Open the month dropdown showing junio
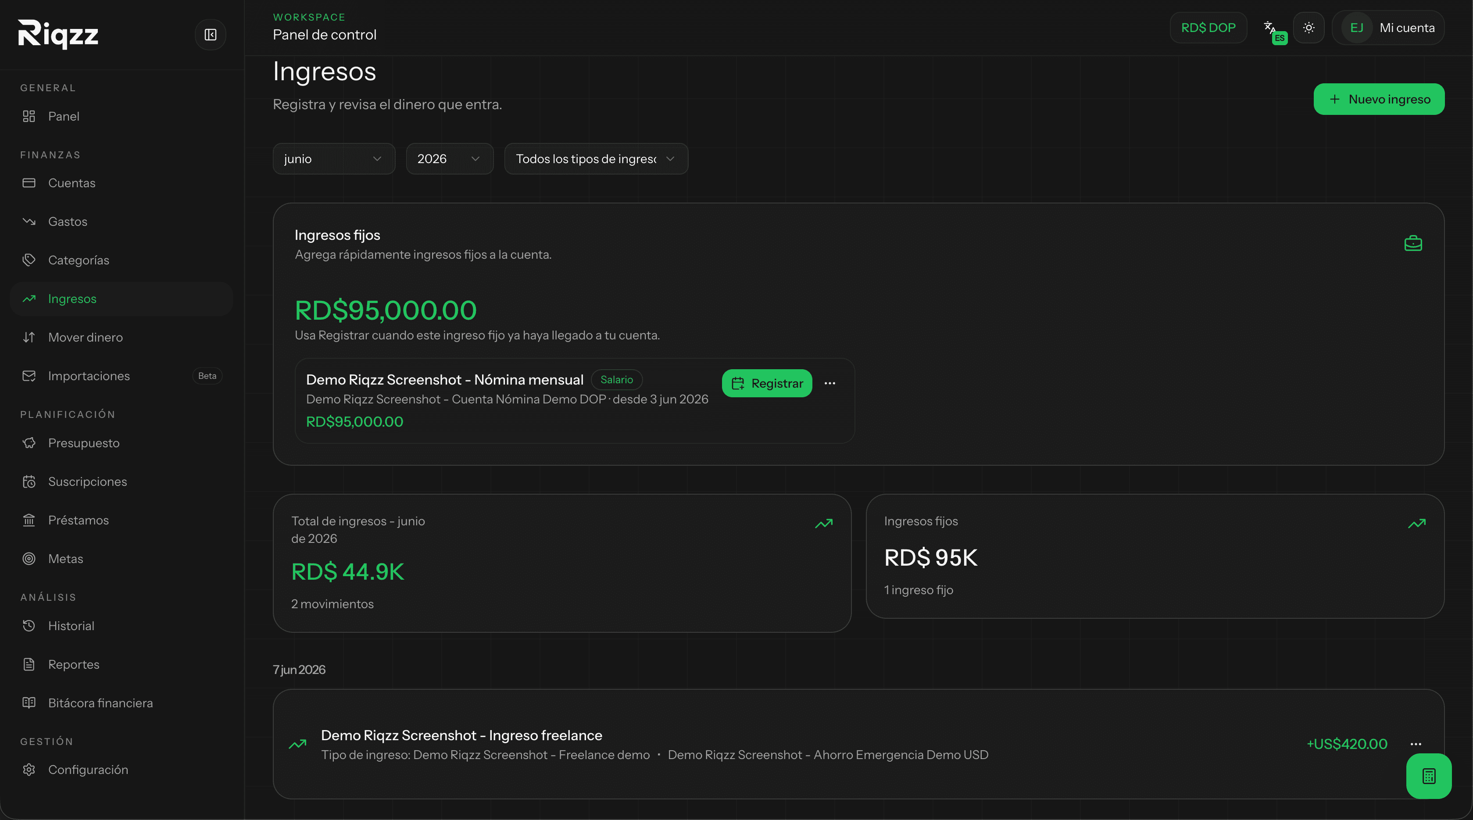Image resolution: width=1473 pixels, height=820 pixels. coord(334,159)
